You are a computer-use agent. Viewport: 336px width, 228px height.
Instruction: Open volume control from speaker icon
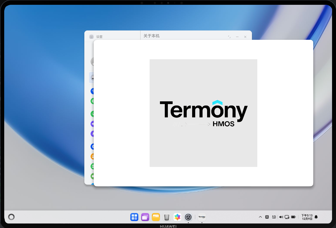tap(281, 217)
